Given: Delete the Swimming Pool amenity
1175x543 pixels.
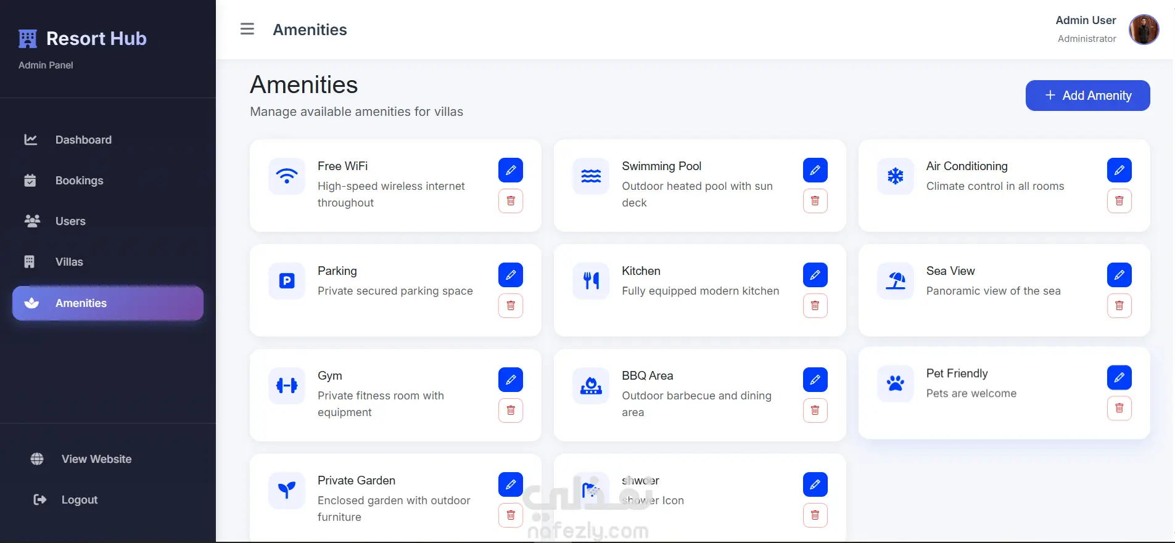Looking at the screenshot, I should [815, 201].
